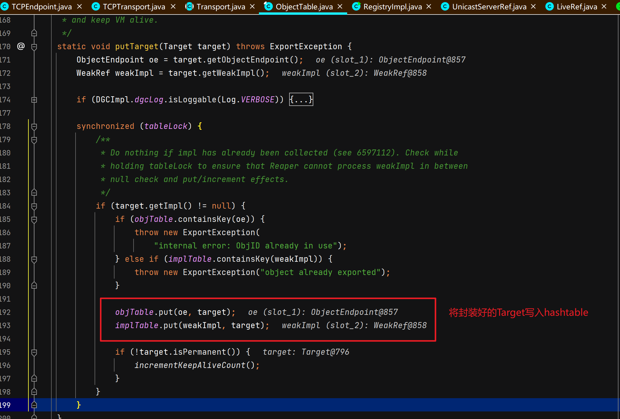
Task: Switch to the TCPTransport.java tab
Action: [134, 7]
